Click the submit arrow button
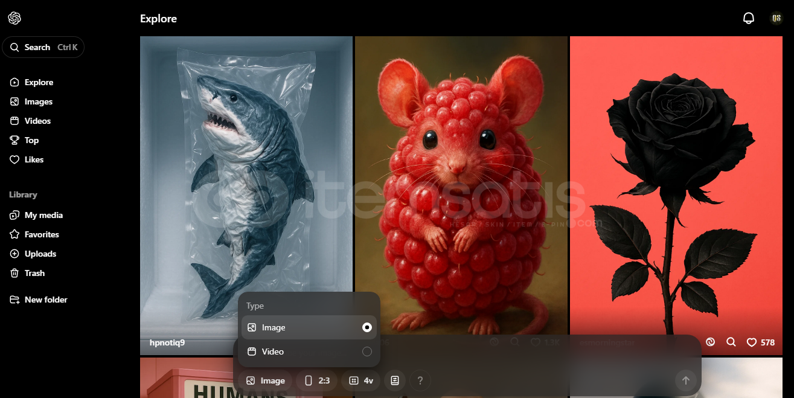Image resolution: width=794 pixels, height=398 pixels. click(x=685, y=380)
